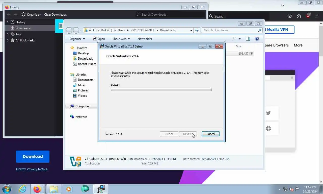This screenshot has height=194, width=323.
Task: Expand History arrow in Library
Action: click(8, 22)
